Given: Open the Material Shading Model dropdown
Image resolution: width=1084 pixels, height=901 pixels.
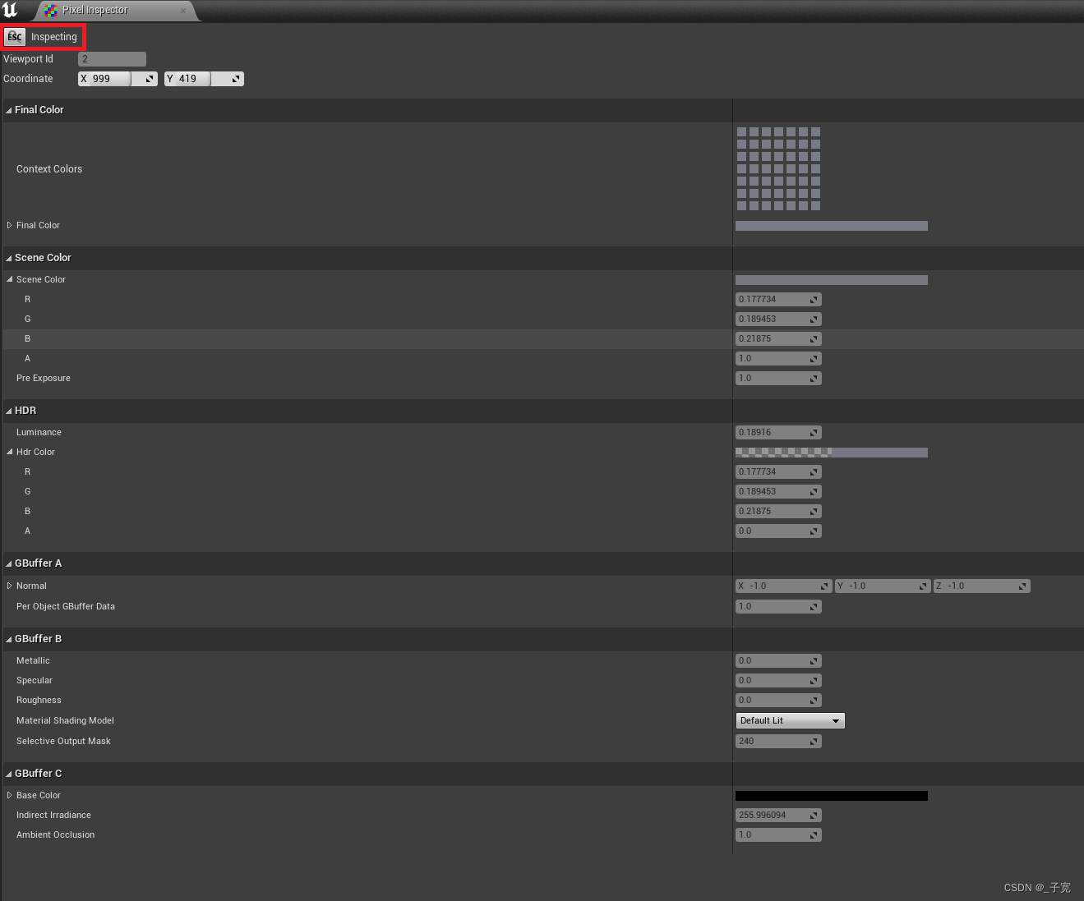Looking at the screenshot, I should (x=790, y=720).
